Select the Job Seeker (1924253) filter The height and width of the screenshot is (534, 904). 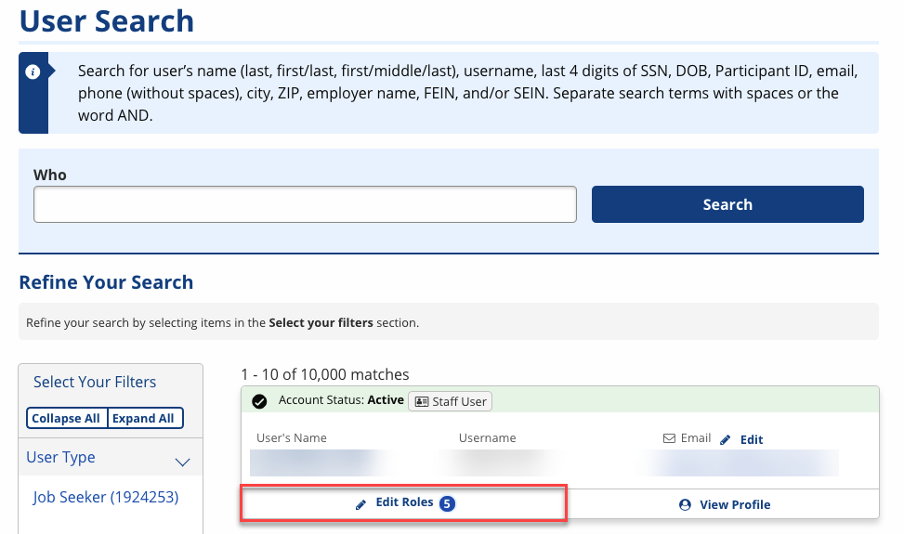point(105,497)
